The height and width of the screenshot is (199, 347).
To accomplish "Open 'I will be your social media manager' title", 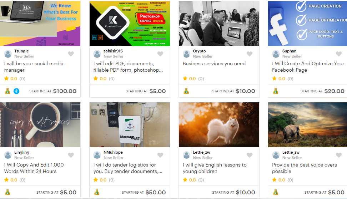I will (34, 67).
